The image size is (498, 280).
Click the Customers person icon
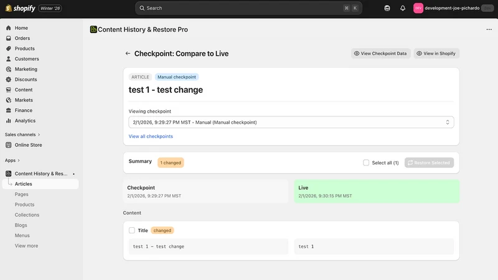(9, 58)
